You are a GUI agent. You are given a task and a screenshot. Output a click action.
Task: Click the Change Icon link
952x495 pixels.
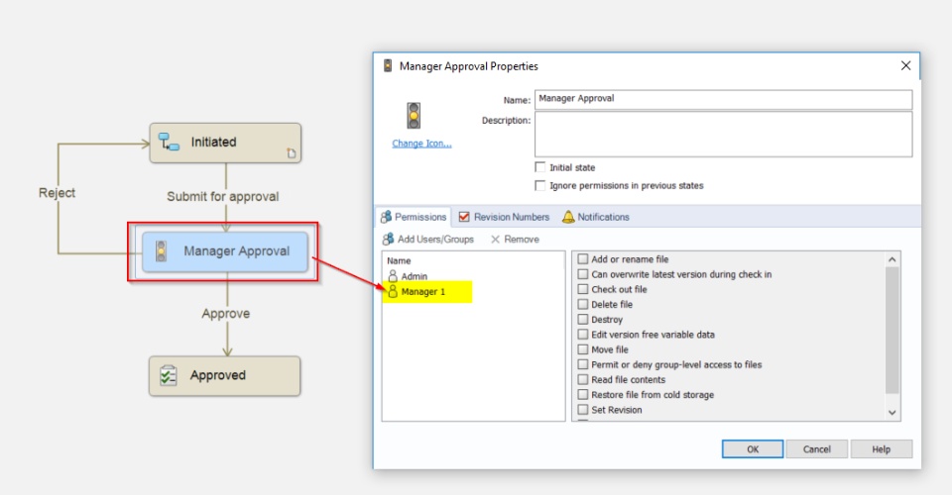coord(422,144)
